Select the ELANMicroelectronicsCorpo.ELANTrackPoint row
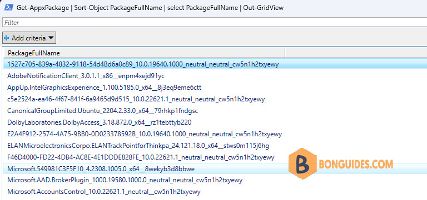This screenshot has width=427, height=200. coord(215,146)
